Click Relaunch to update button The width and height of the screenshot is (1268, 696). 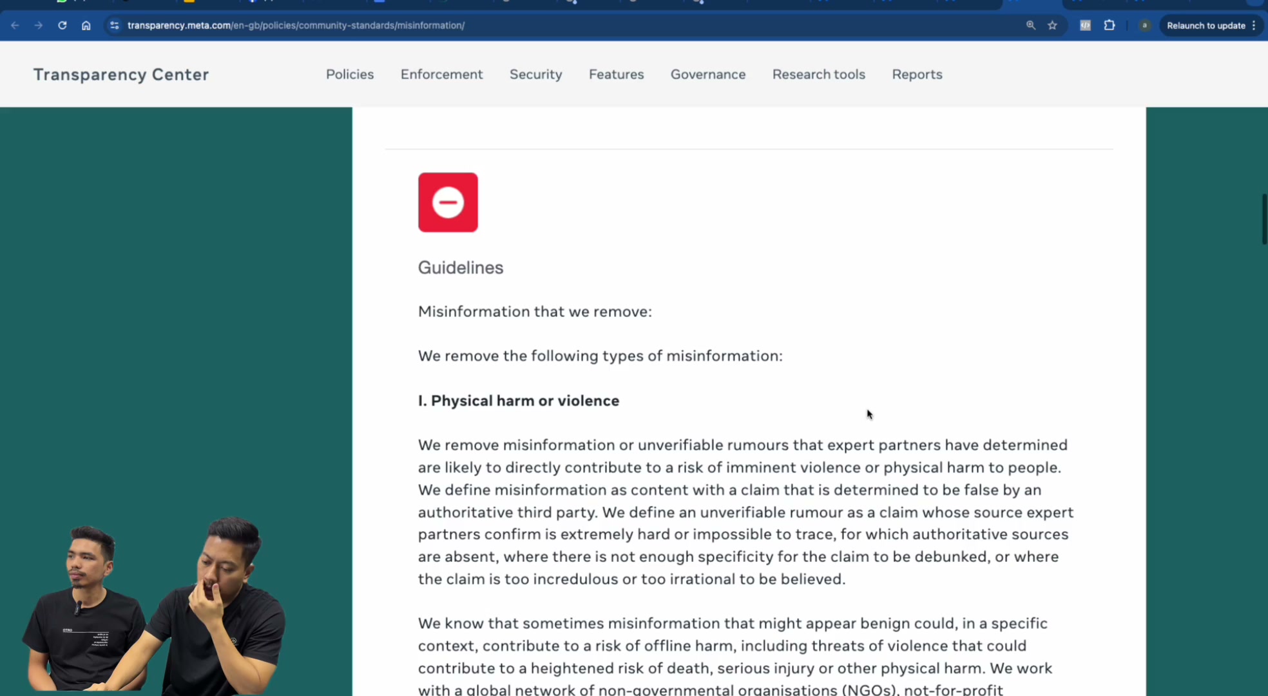point(1206,25)
